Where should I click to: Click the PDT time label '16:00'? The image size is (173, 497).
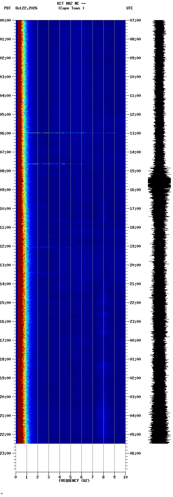(5, 322)
